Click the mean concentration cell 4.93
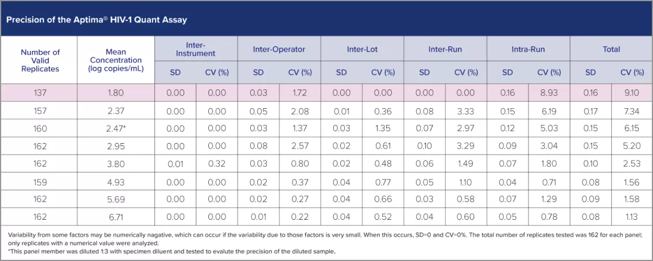 pyautogui.click(x=116, y=182)
